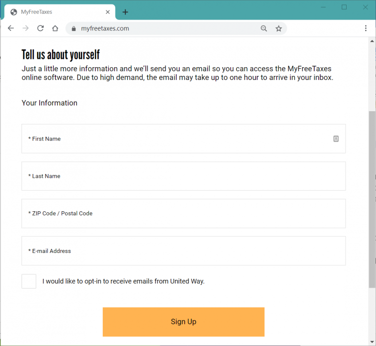Click the autofill contact icon in First Name
Viewport: 376px width, 346px height.
pos(336,139)
